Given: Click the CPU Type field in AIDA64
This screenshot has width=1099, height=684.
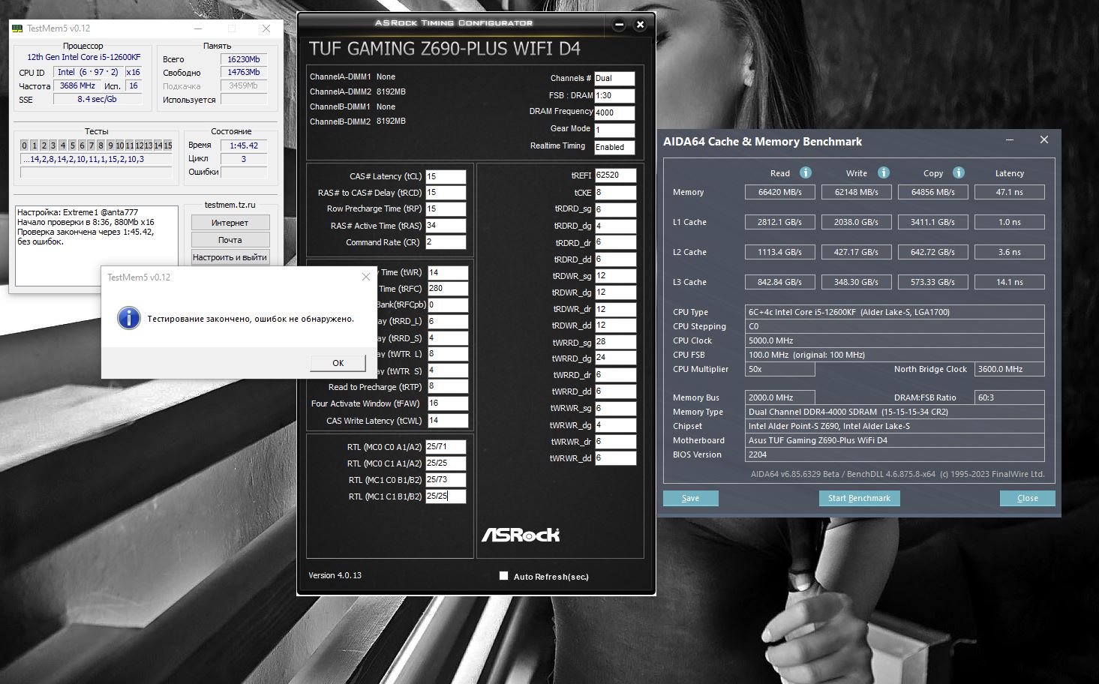Looking at the screenshot, I should coord(895,312).
